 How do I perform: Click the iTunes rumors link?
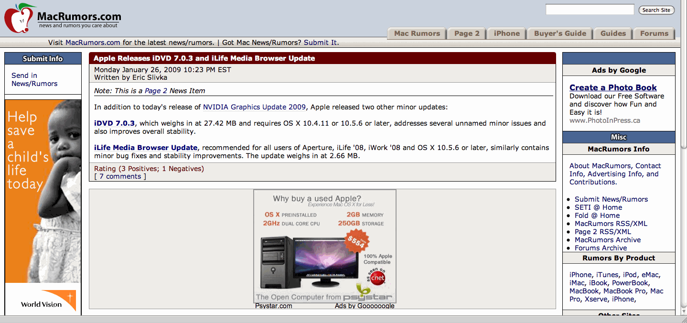tap(607, 275)
